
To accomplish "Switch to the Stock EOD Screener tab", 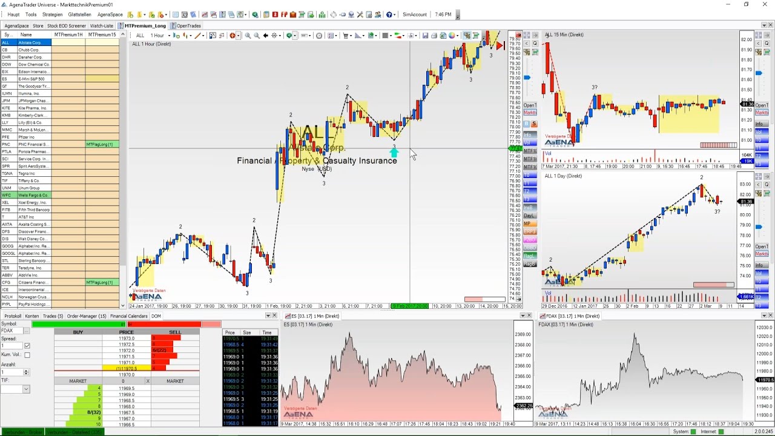I will tap(67, 26).
